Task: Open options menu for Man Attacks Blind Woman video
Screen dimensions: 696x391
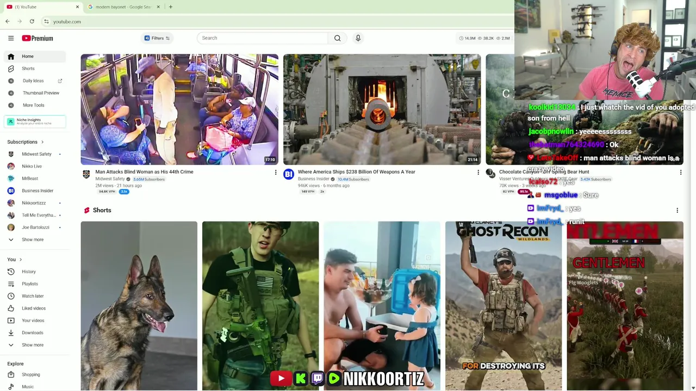Action: click(x=276, y=173)
